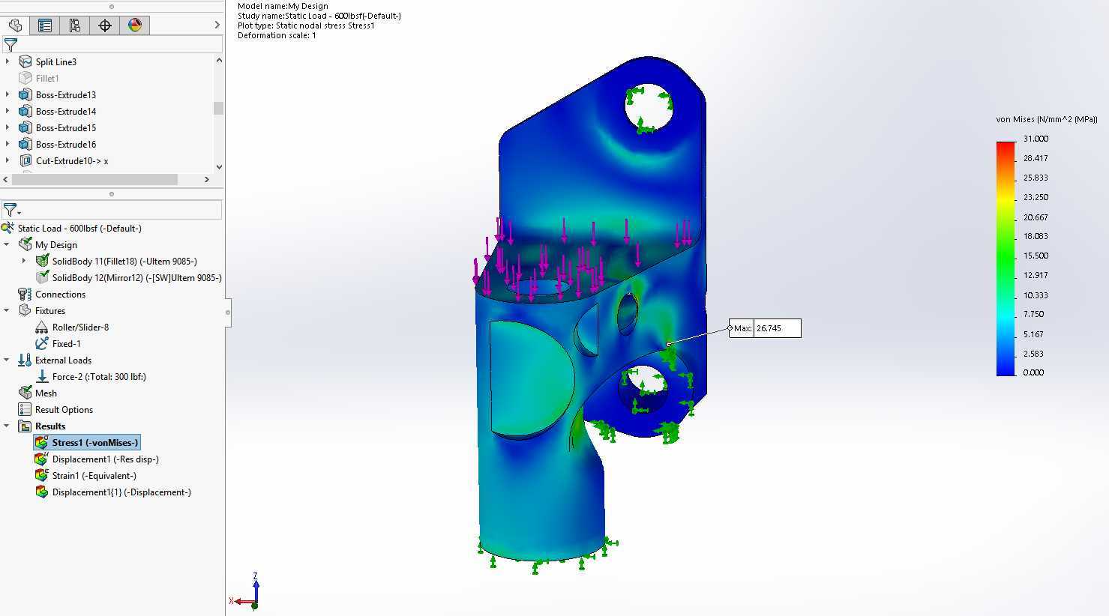Select the Displacement1{1} (-Displacement-) plot
The image size is (1109, 616).
pyautogui.click(x=113, y=492)
